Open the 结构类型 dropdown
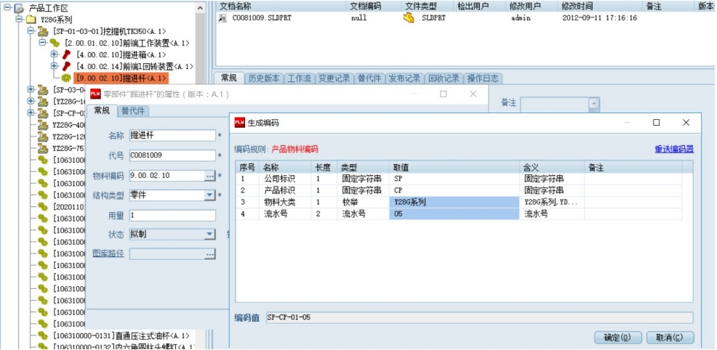717x350 pixels. (209, 195)
